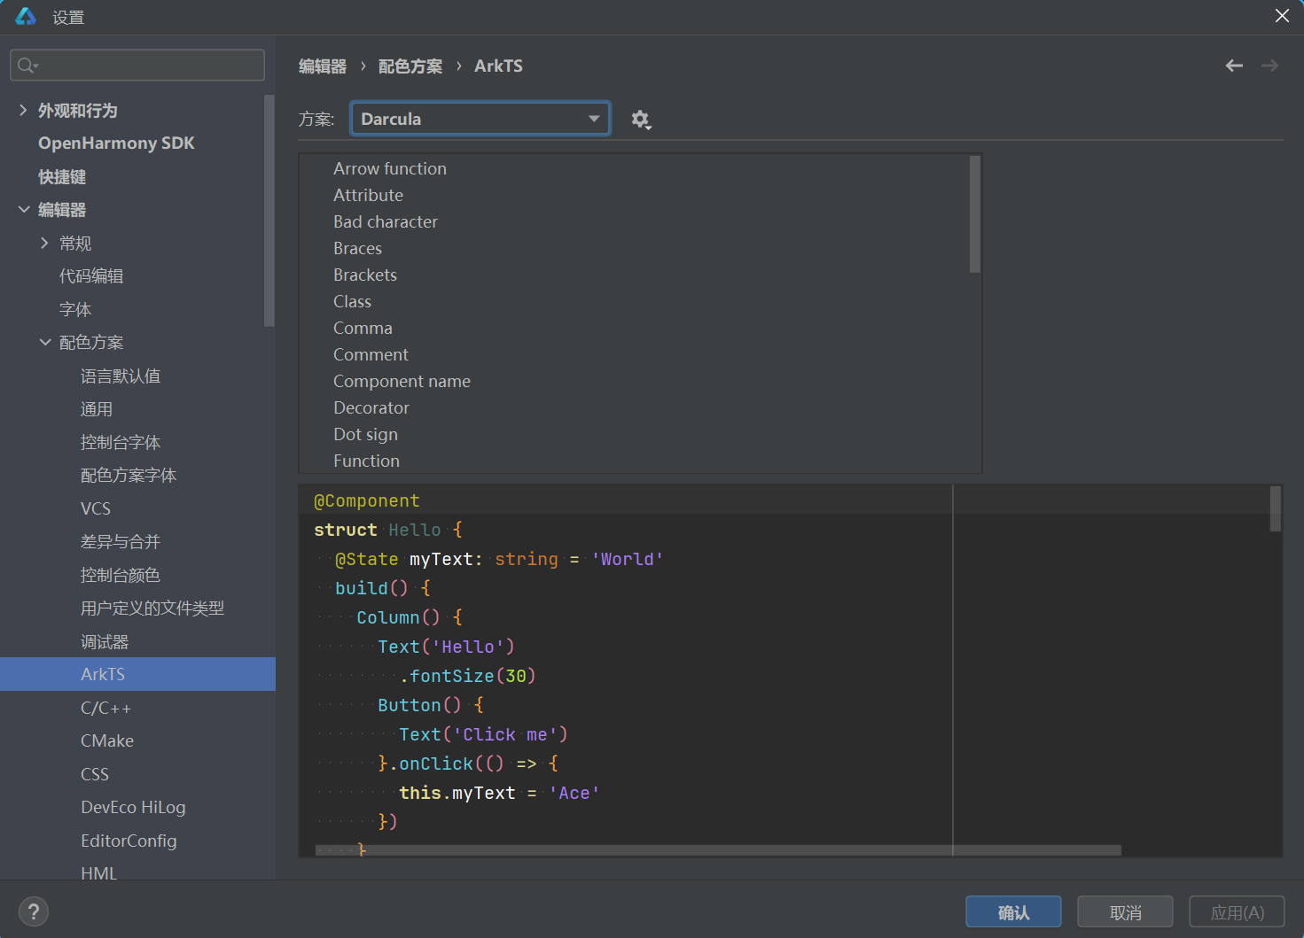Select Comment entry
The width and height of the screenshot is (1304, 938).
[371, 354]
